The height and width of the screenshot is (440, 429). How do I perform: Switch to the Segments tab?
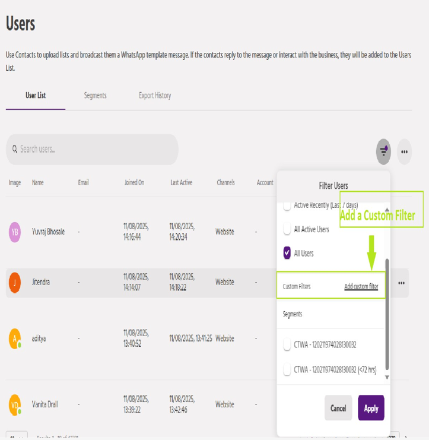(95, 96)
